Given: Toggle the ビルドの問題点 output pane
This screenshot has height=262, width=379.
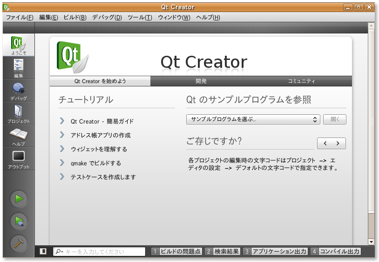Looking at the screenshot, I should coord(176,251).
